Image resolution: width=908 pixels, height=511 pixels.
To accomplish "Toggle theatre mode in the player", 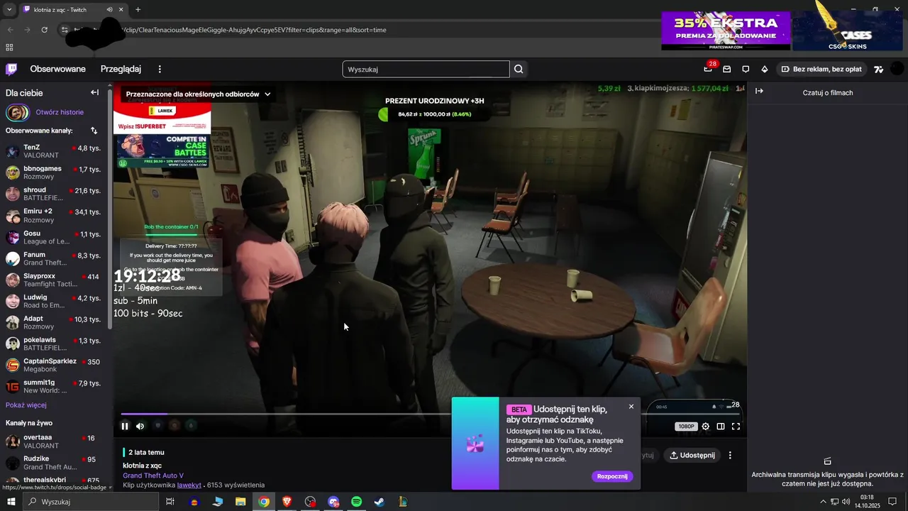I will click(721, 427).
